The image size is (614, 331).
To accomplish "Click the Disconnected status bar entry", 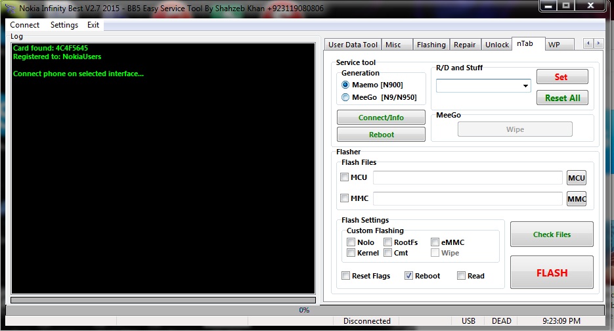I will point(366,320).
